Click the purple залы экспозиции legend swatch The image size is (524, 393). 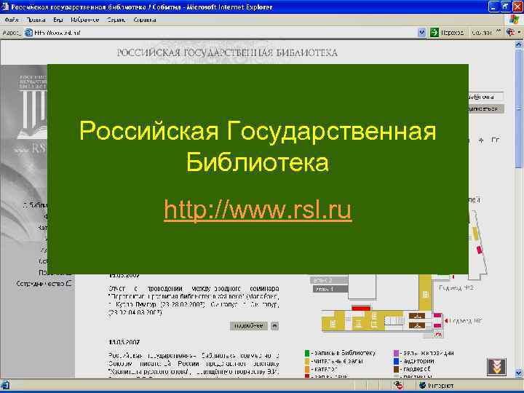tap(397, 353)
